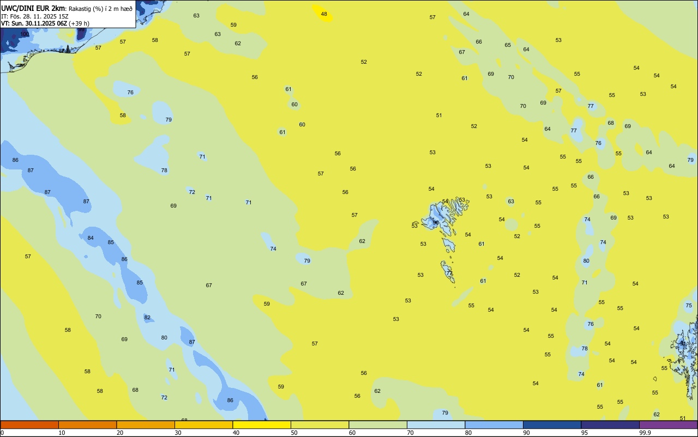The image size is (698, 437).
Task: Click the '99.9' legend tick label
Action: (645, 433)
